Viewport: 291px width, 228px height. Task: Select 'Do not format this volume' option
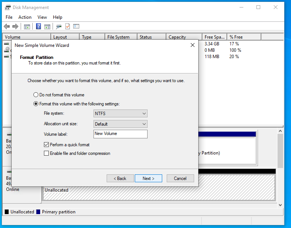click(36, 95)
